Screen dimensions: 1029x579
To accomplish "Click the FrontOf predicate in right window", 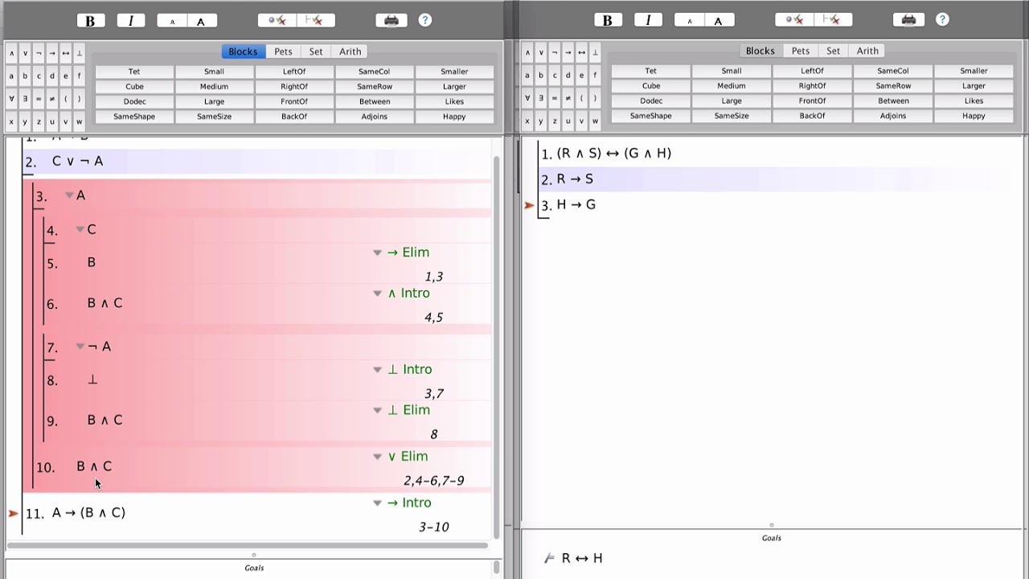I will coord(812,101).
